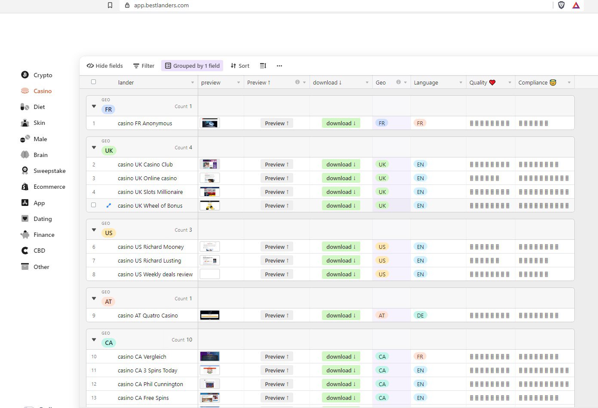Image resolution: width=598 pixels, height=408 pixels.
Task: Collapse the US geo group
Action: [94, 230]
